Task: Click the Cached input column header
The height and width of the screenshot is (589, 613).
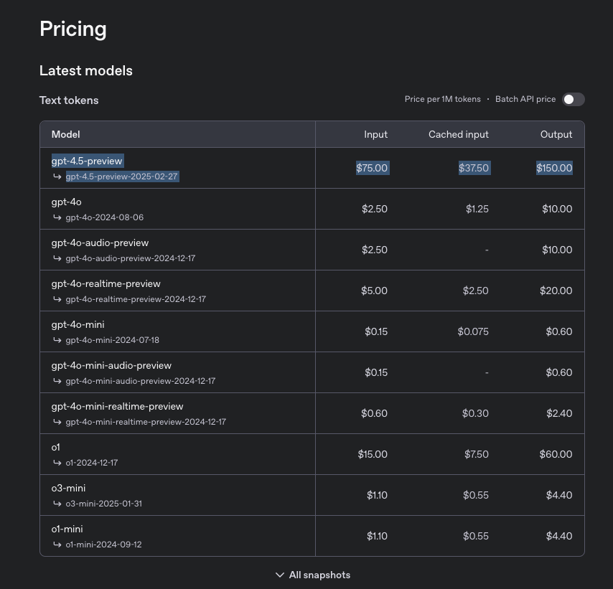Action: click(x=458, y=134)
